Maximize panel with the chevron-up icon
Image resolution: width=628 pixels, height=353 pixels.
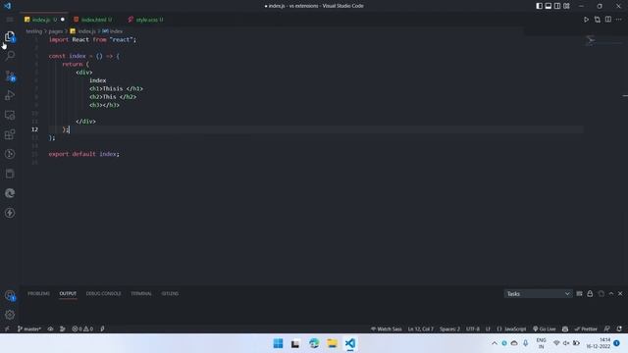pyautogui.click(x=611, y=294)
